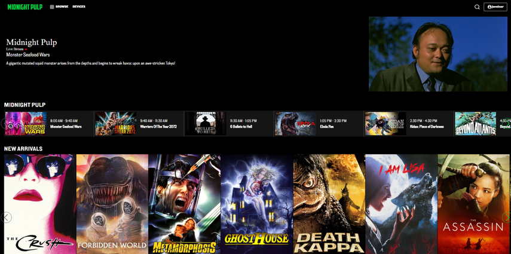This screenshot has height=254, width=511.
Task: Open the user account button
Action: tap(495, 7)
